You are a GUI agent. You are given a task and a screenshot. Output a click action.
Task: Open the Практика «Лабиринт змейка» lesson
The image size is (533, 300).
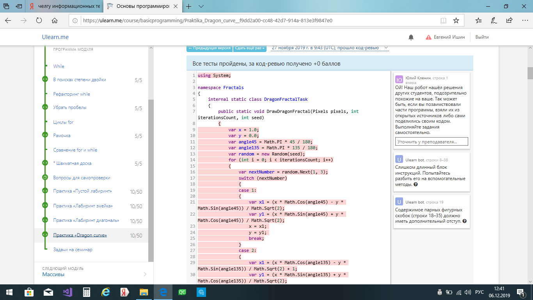click(x=83, y=206)
